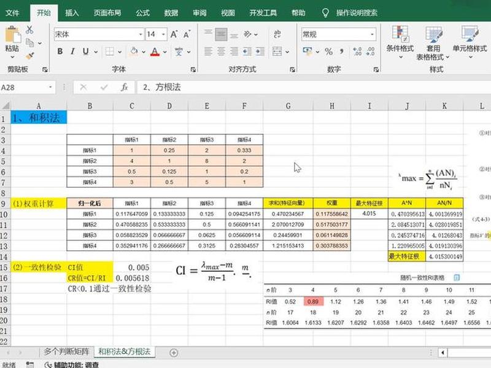Apply percent style
The image size is (491, 368).
pyautogui.click(x=328, y=52)
